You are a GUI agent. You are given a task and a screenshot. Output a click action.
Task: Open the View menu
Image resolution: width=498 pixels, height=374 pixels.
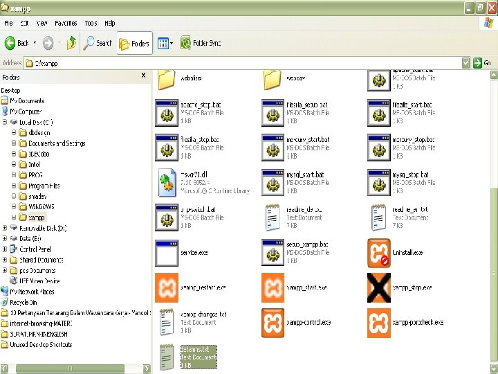coord(41,23)
